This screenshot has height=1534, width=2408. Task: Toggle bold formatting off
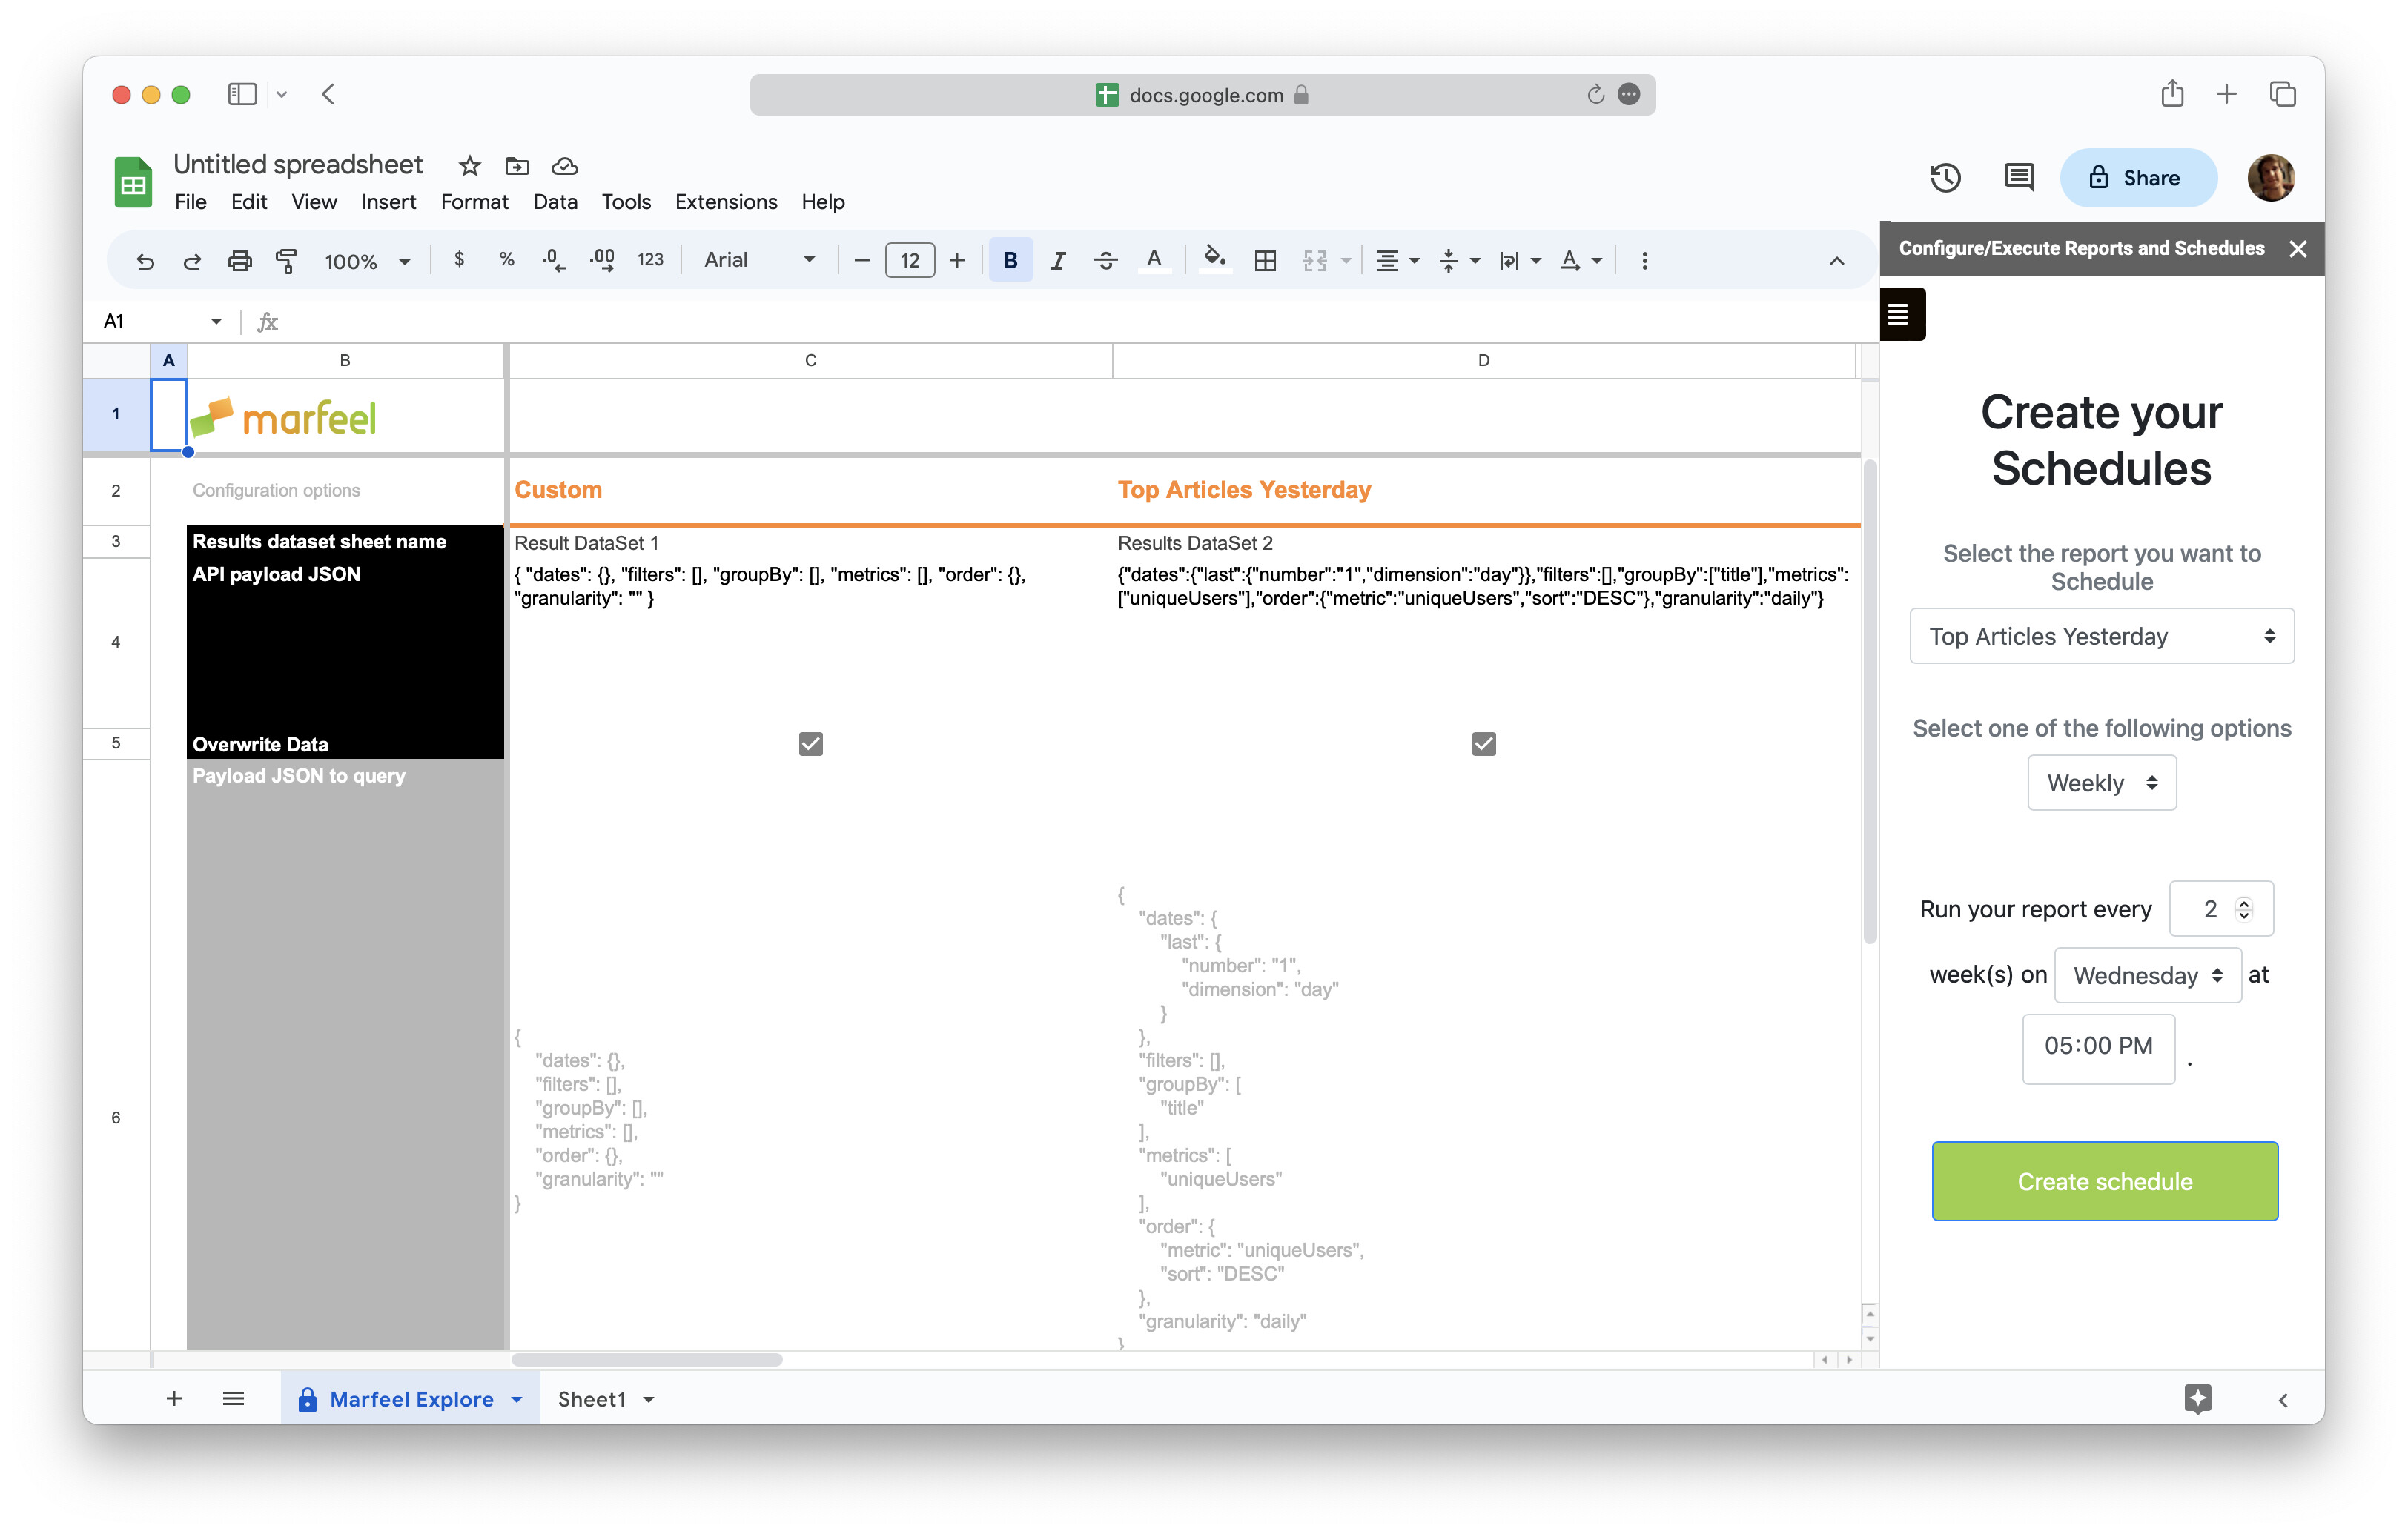1010,260
